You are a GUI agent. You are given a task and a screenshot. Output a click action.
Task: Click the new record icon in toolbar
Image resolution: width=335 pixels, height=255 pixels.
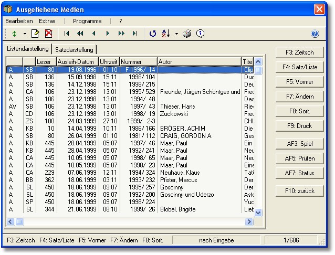pyautogui.click(x=35, y=34)
